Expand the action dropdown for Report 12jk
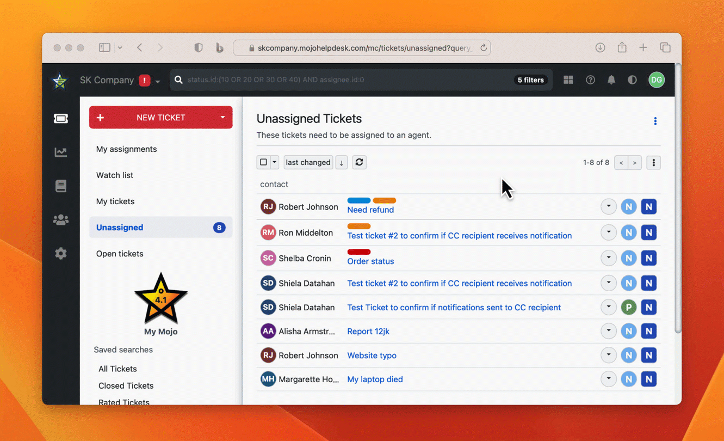Viewport: 724px width, 441px height. (x=609, y=331)
